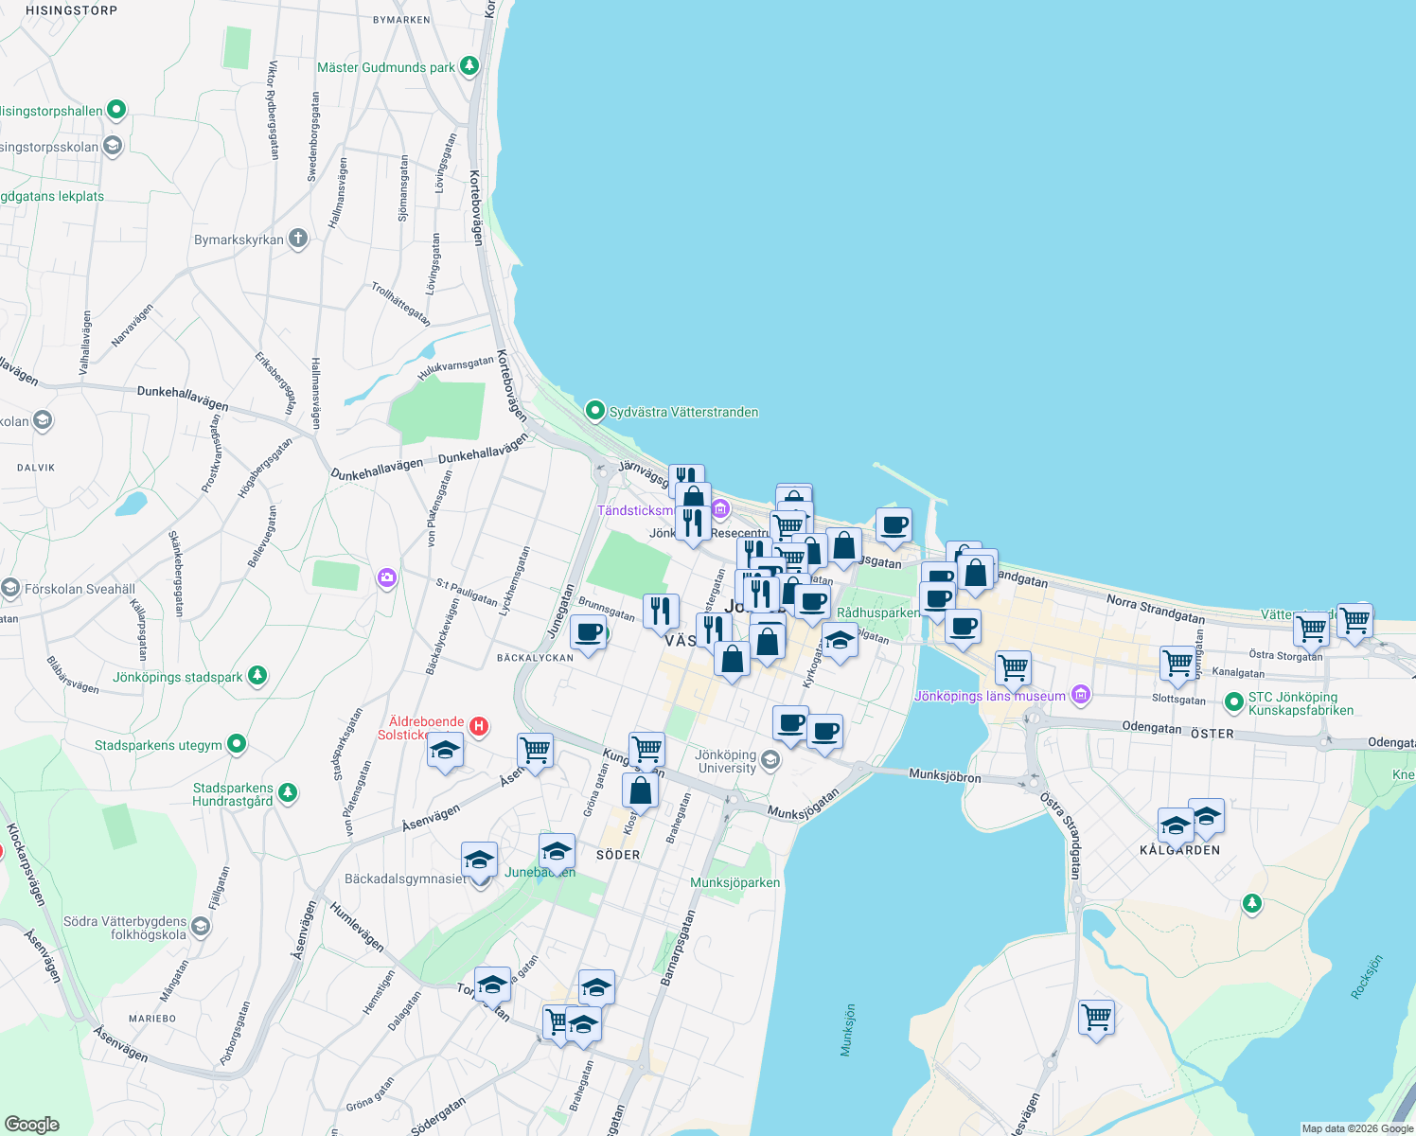1416x1136 pixels.
Task: Click the museum icon for Jönköpings läns museum
Action: (x=1080, y=693)
